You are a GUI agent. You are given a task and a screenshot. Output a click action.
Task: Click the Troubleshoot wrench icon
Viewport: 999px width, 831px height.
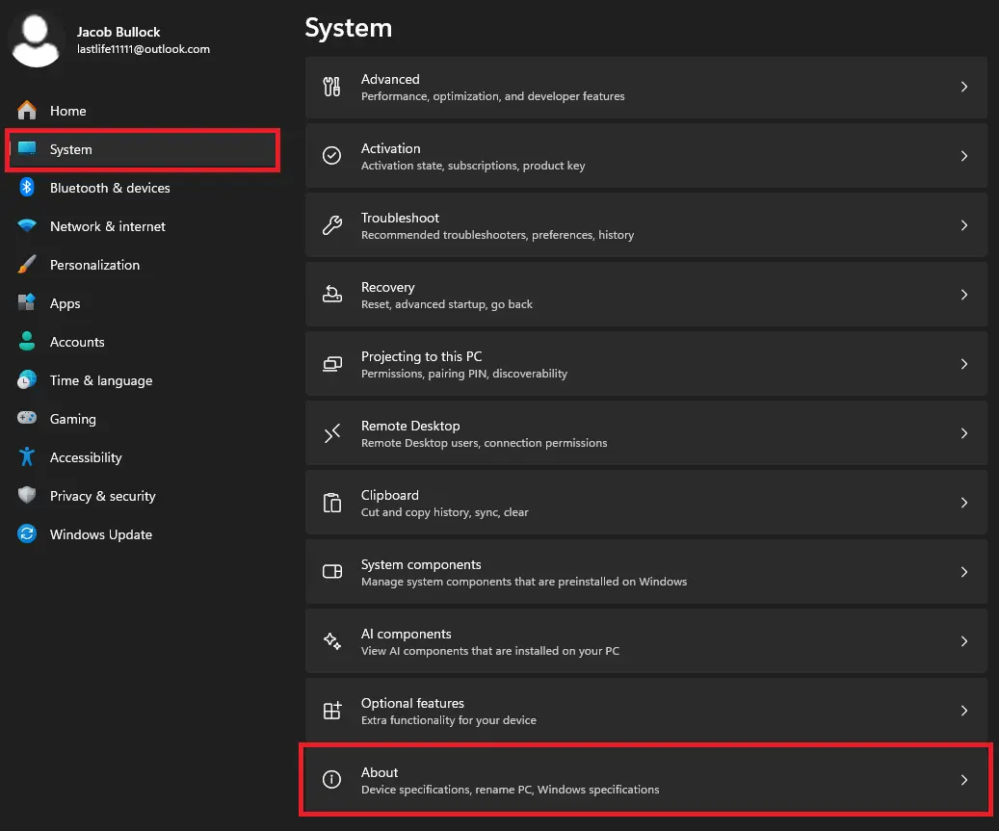[332, 225]
